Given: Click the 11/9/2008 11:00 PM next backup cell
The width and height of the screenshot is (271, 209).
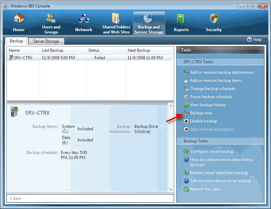Looking at the screenshot, I should (145, 57).
